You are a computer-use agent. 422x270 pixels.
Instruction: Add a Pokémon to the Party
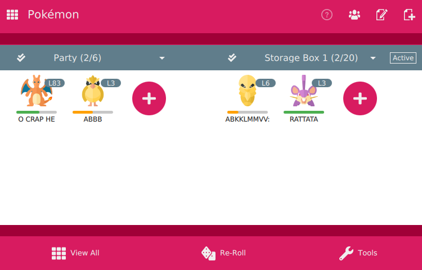149,98
